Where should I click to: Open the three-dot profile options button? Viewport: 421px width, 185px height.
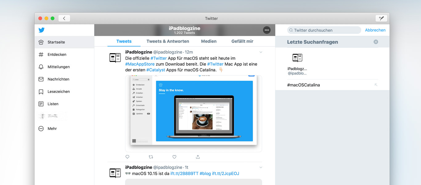point(267,30)
